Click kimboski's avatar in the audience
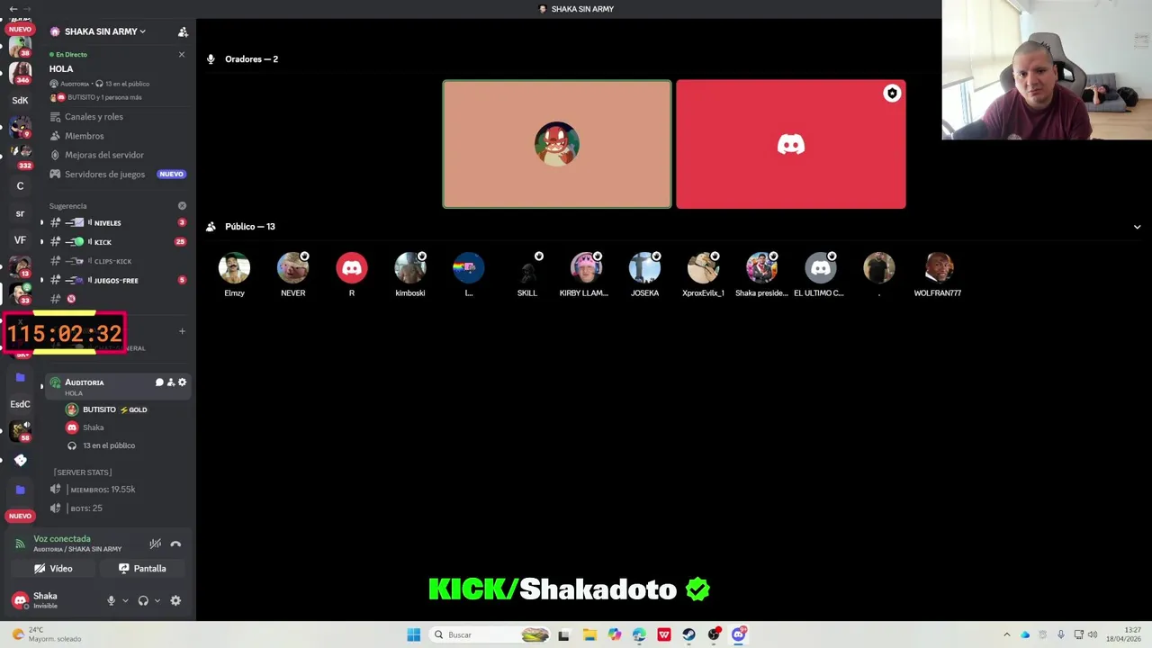Viewport: 1152px width, 648px height. [x=410, y=268]
